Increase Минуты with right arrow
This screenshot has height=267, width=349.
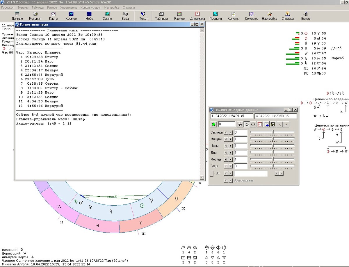230,139
